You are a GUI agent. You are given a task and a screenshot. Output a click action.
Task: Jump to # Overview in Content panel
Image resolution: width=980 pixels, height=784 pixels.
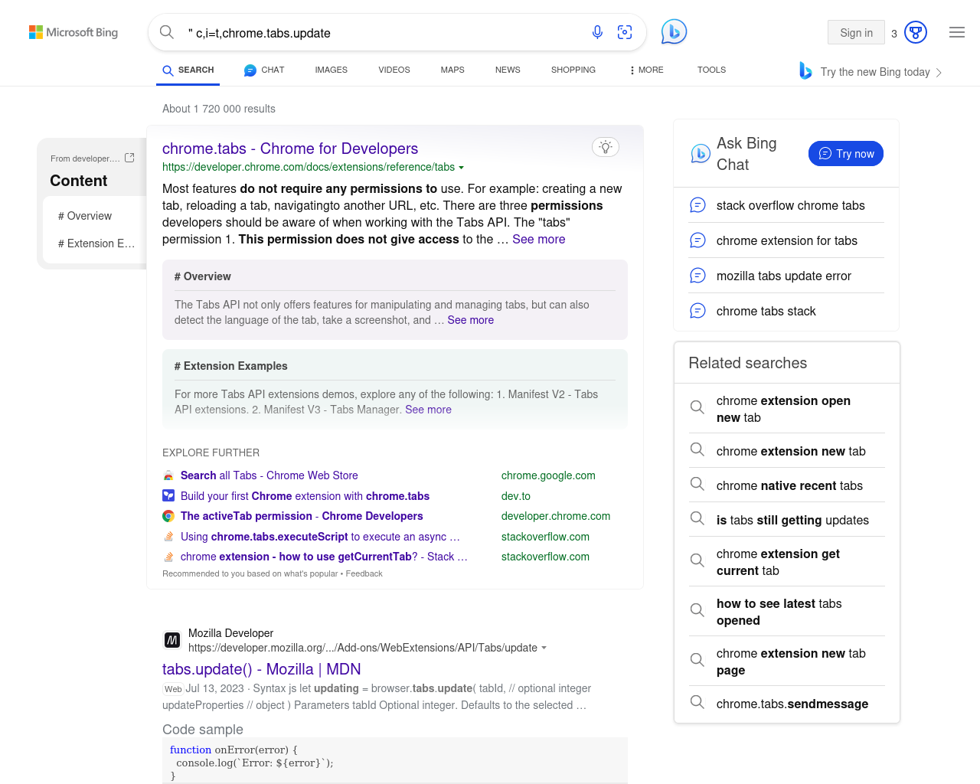(x=85, y=216)
